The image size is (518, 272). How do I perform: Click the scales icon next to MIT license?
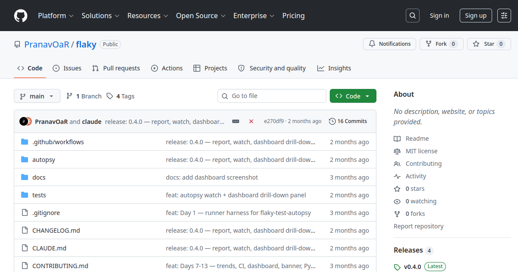point(397,151)
